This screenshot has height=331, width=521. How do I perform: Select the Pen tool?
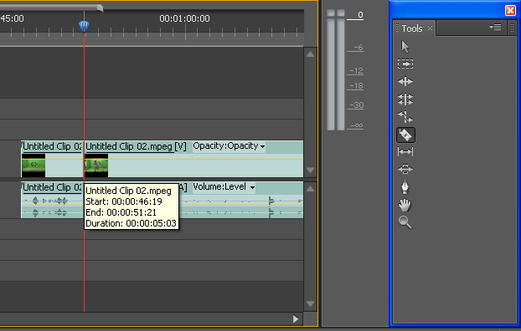coord(405,187)
